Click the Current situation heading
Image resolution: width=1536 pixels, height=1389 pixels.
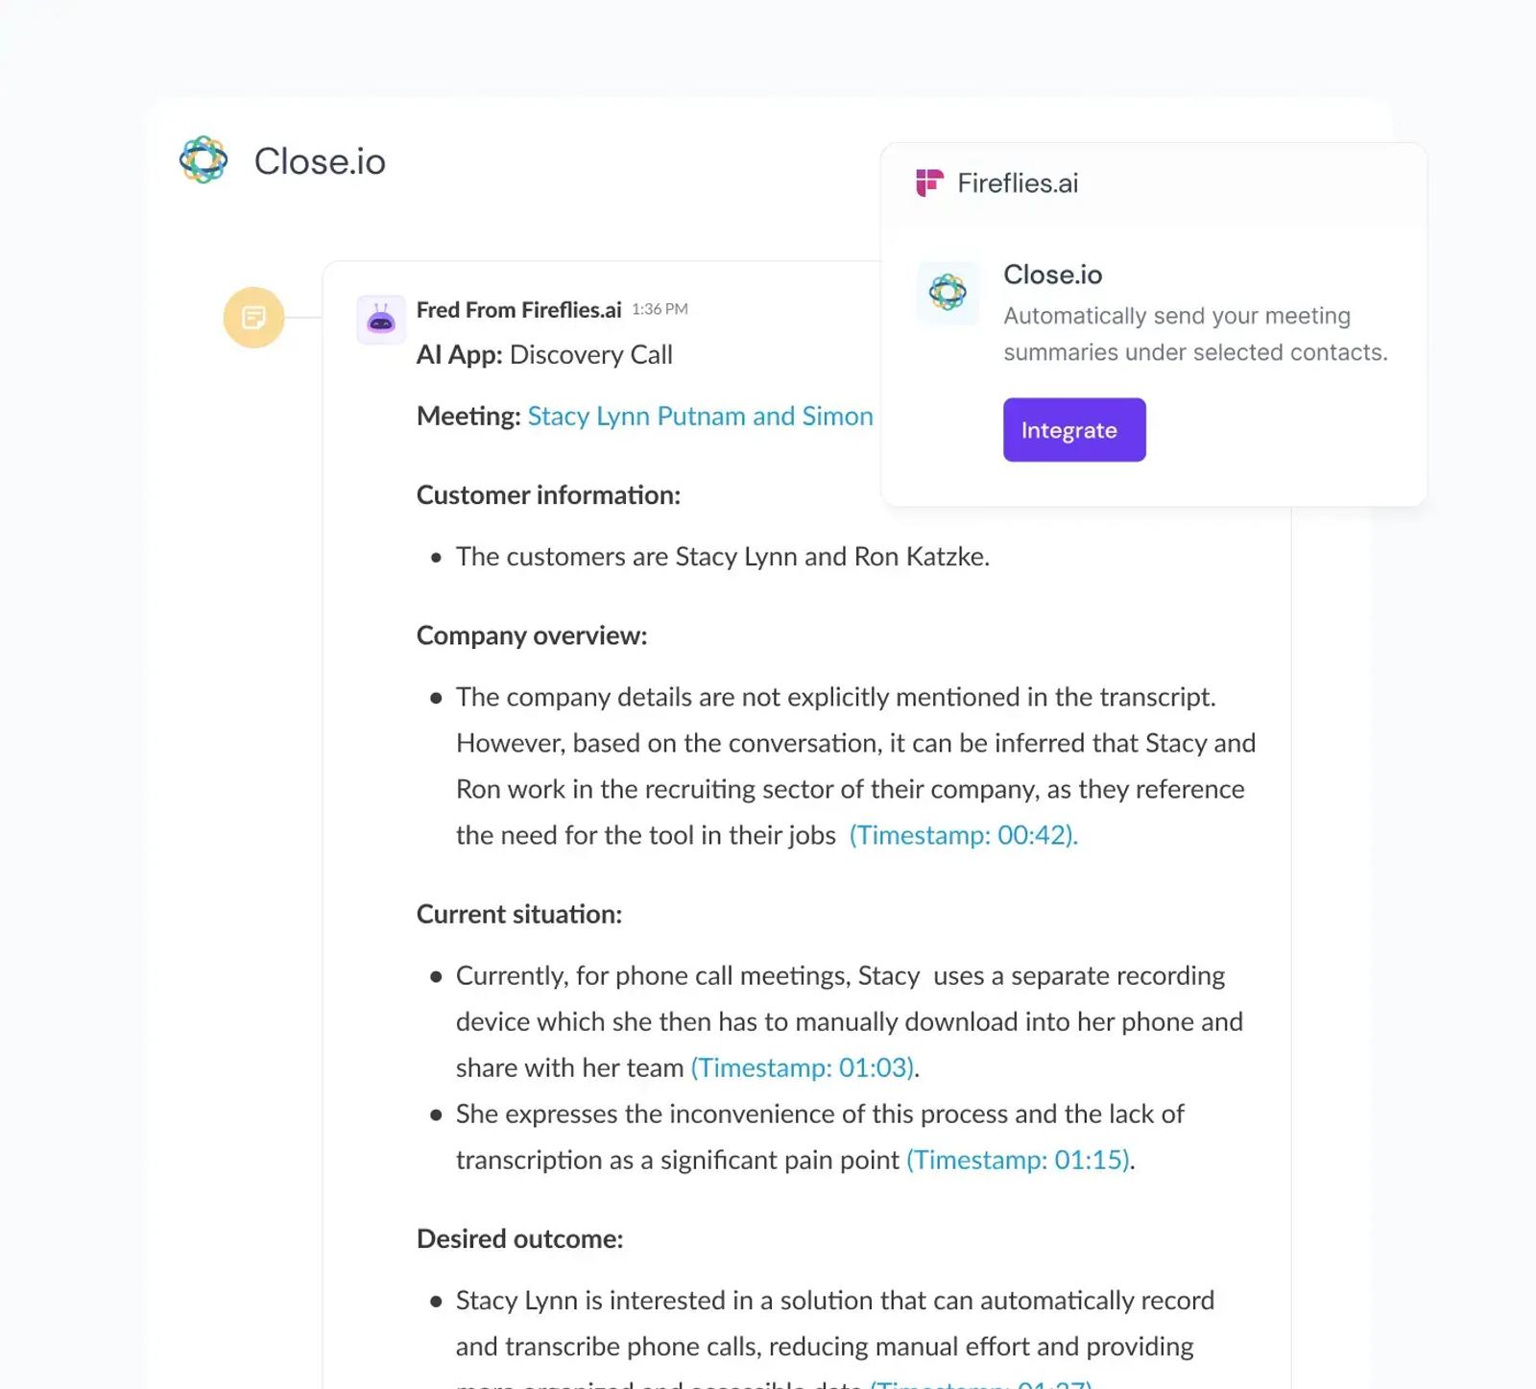click(x=519, y=914)
